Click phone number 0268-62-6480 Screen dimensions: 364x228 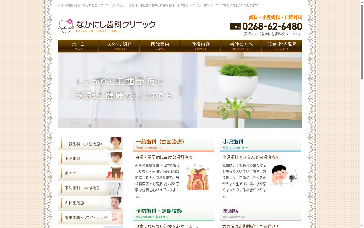click(x=272, y=27)
